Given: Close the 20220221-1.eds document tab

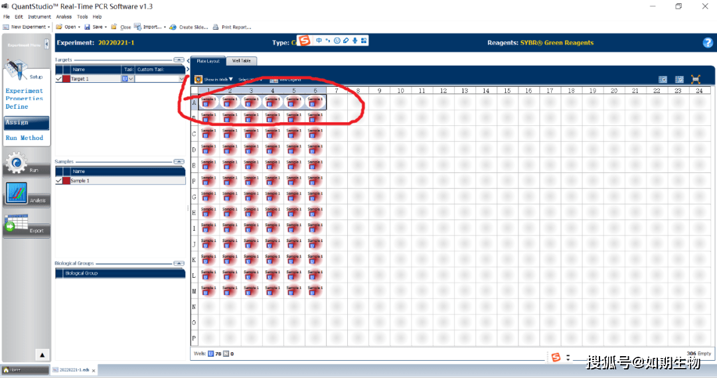Looking at the screenshot, I should coord(94,371).
